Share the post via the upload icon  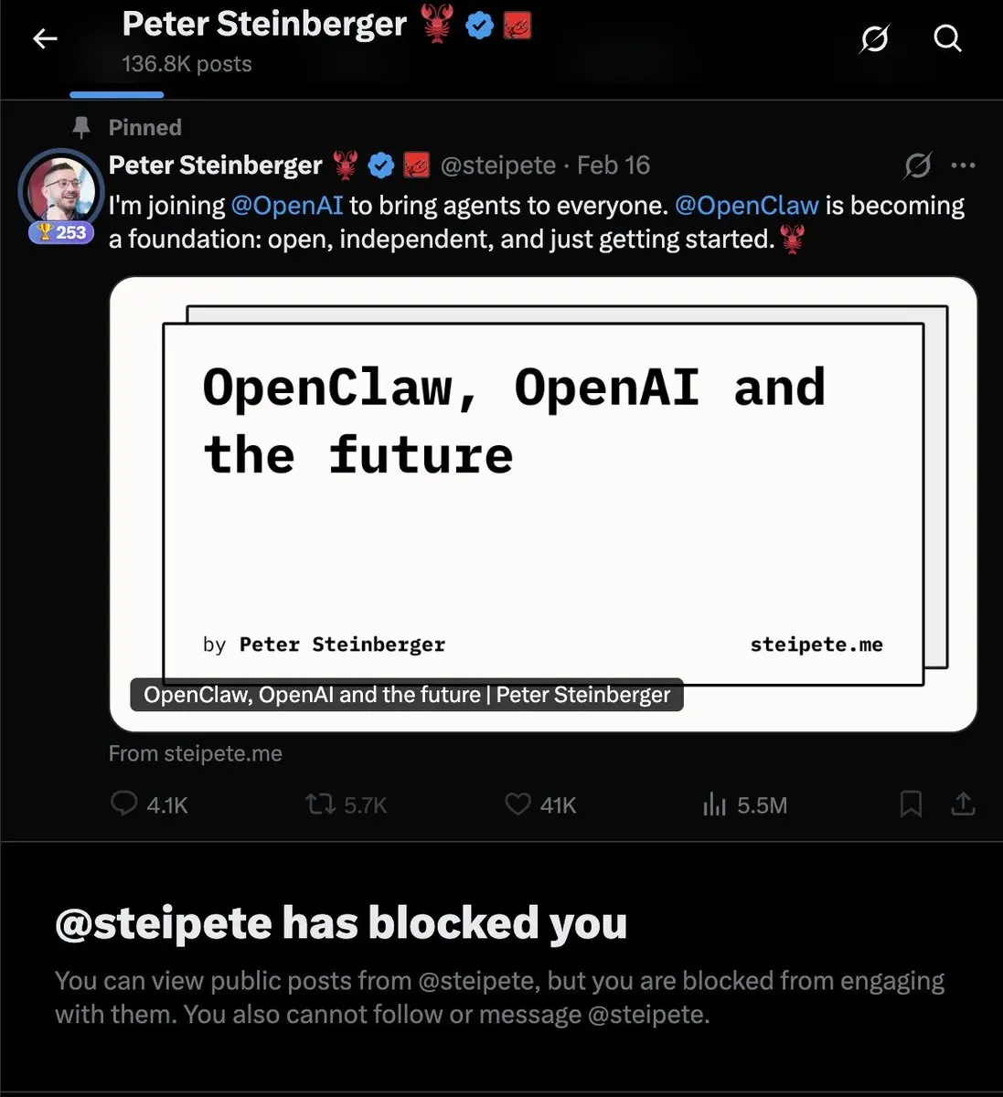[x=963, y=804]
